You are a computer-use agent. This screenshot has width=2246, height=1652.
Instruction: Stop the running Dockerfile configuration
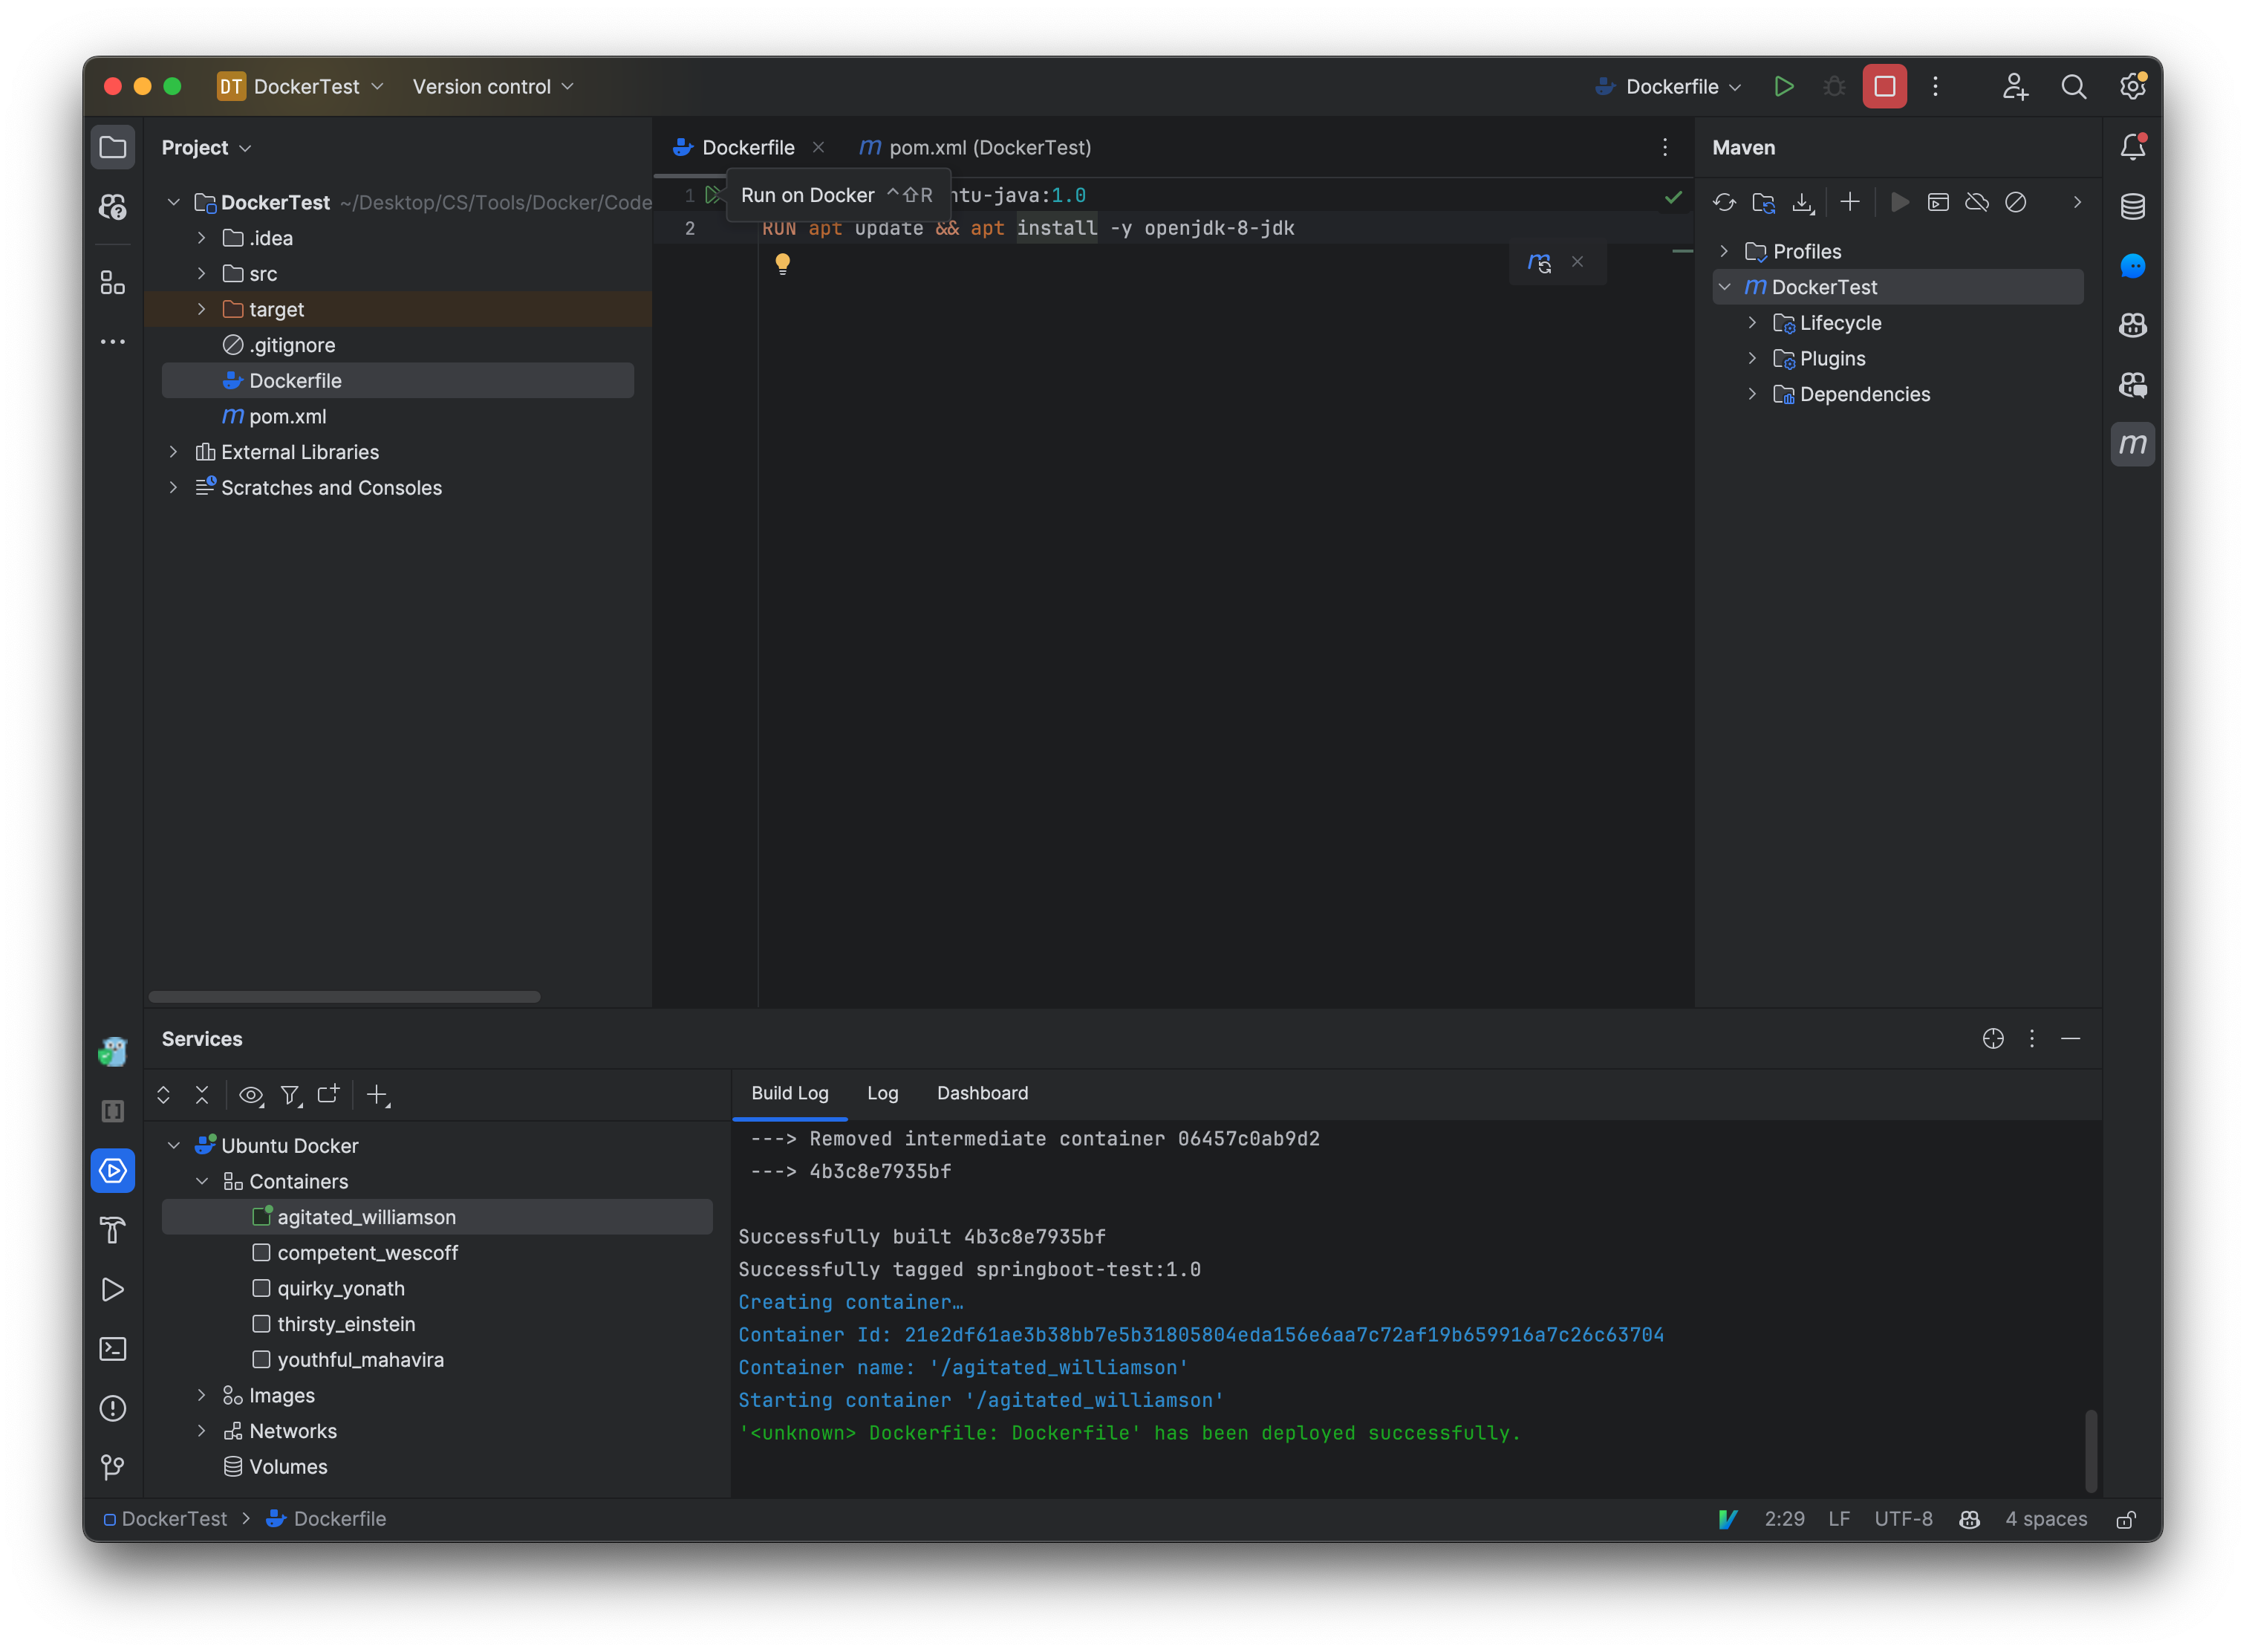pos(1884,87)
